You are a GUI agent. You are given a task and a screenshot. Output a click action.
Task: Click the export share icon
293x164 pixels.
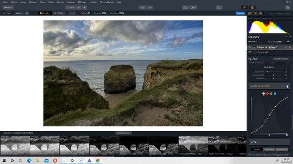[x=288, y=8]
